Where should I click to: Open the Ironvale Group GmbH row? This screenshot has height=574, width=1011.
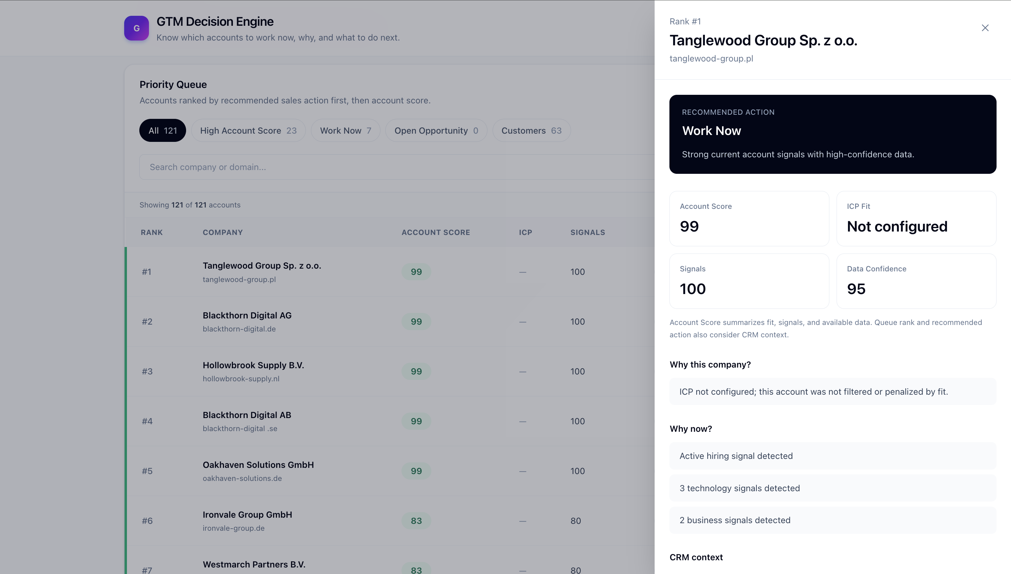click(x=390, y=521)
